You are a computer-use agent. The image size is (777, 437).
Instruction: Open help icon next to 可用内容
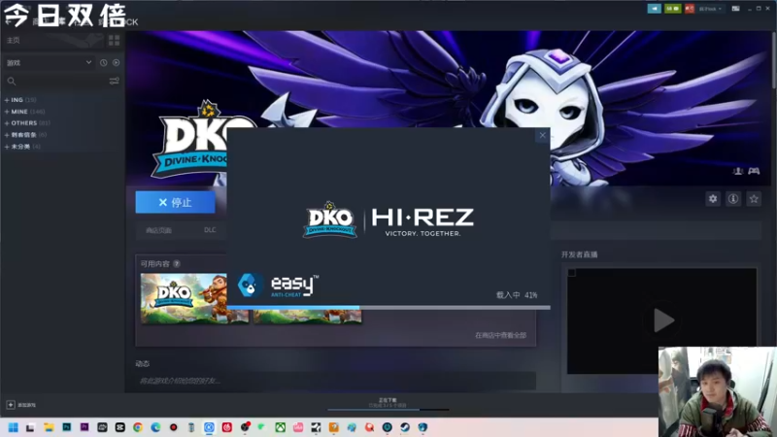(177, 263)
